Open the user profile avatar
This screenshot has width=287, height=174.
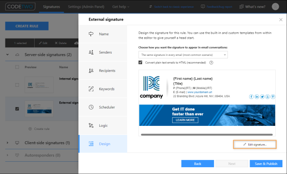pyautogui.click(x=275, y=6)
